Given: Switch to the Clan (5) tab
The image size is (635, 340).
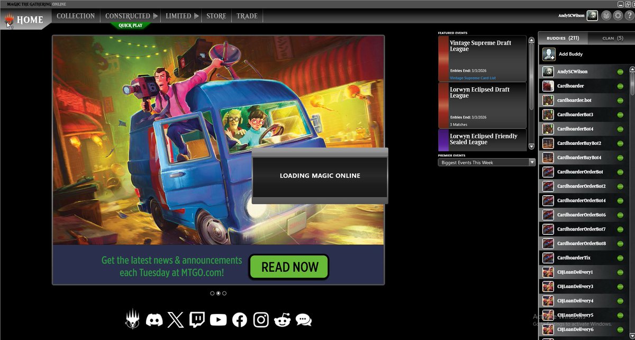Looking at the screenshot, I should click(613, 38).
